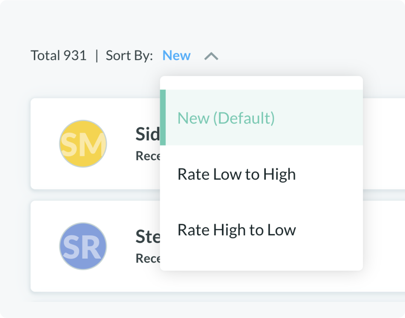Choose Rate Low to High sorting
Image resolution: width=405 pixels, height=318 pixels.
pos(237,173)
